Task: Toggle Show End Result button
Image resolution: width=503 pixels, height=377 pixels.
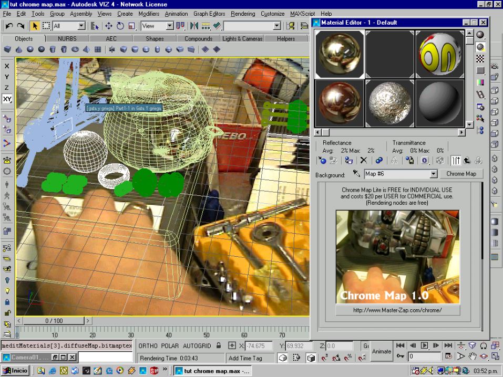Action: tap(456, 160)
